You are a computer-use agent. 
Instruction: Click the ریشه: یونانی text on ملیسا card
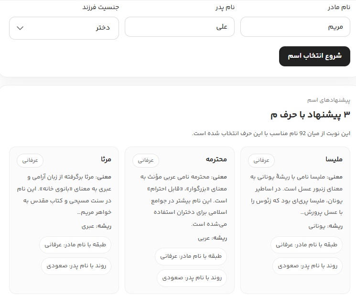pos(325,226)
